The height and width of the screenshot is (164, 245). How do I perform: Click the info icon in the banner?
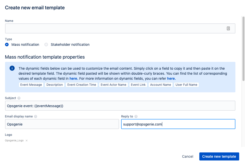tap(12, 68)
